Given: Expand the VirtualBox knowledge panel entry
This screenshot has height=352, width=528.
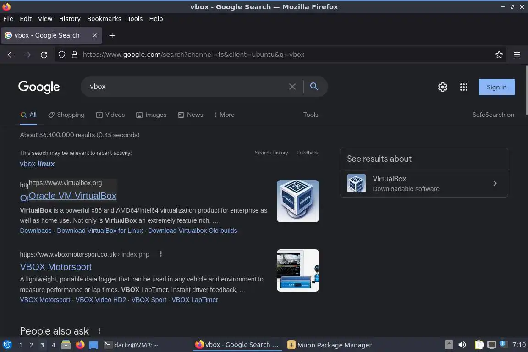Looking at the screenshot, I should coord(423,184).
